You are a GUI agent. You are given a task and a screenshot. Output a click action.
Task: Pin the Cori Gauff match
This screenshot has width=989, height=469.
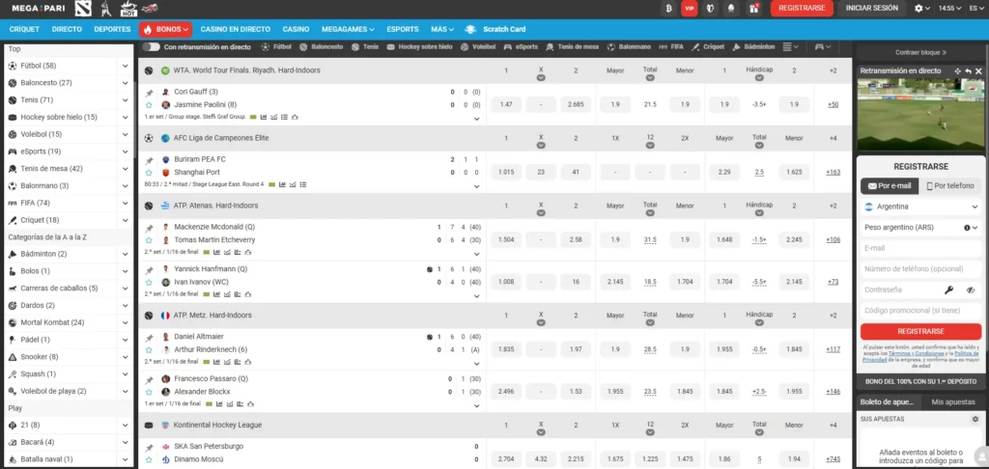tap(150, 92)
